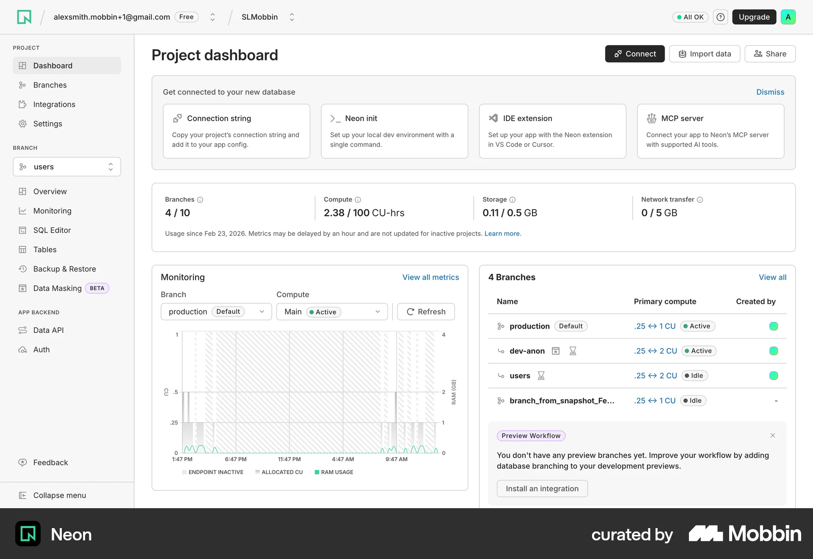Open Integrations in the sidebar
Viewport: 813px width, 559px height.
[x=67, y=105]
